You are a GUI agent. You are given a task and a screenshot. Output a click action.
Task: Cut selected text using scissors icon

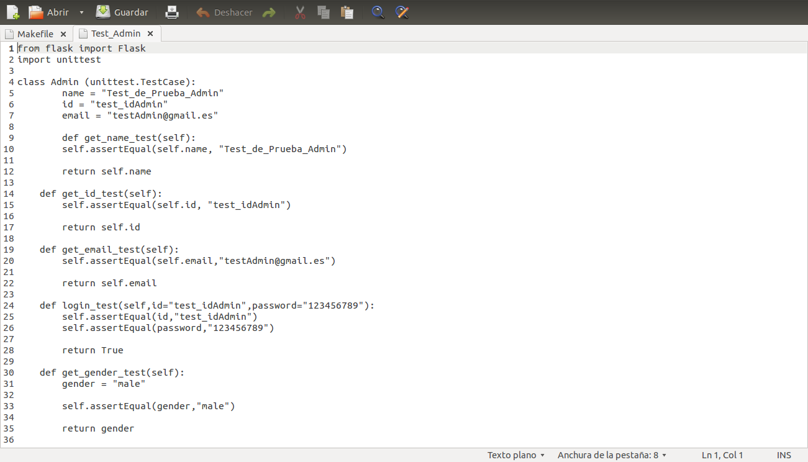click(x=300, y=12)
